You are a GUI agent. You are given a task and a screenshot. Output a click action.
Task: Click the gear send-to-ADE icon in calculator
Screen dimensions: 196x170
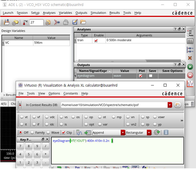(157, 132)
